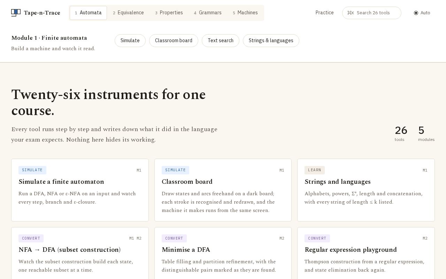Click the 5 modules count
446x279 pixels.
pyautogui.click(x=426, y=134)
